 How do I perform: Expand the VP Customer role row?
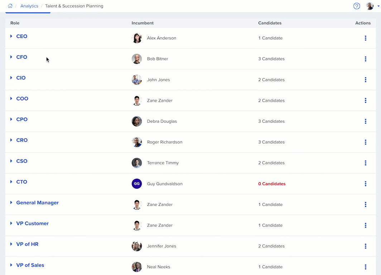[11, 223]
